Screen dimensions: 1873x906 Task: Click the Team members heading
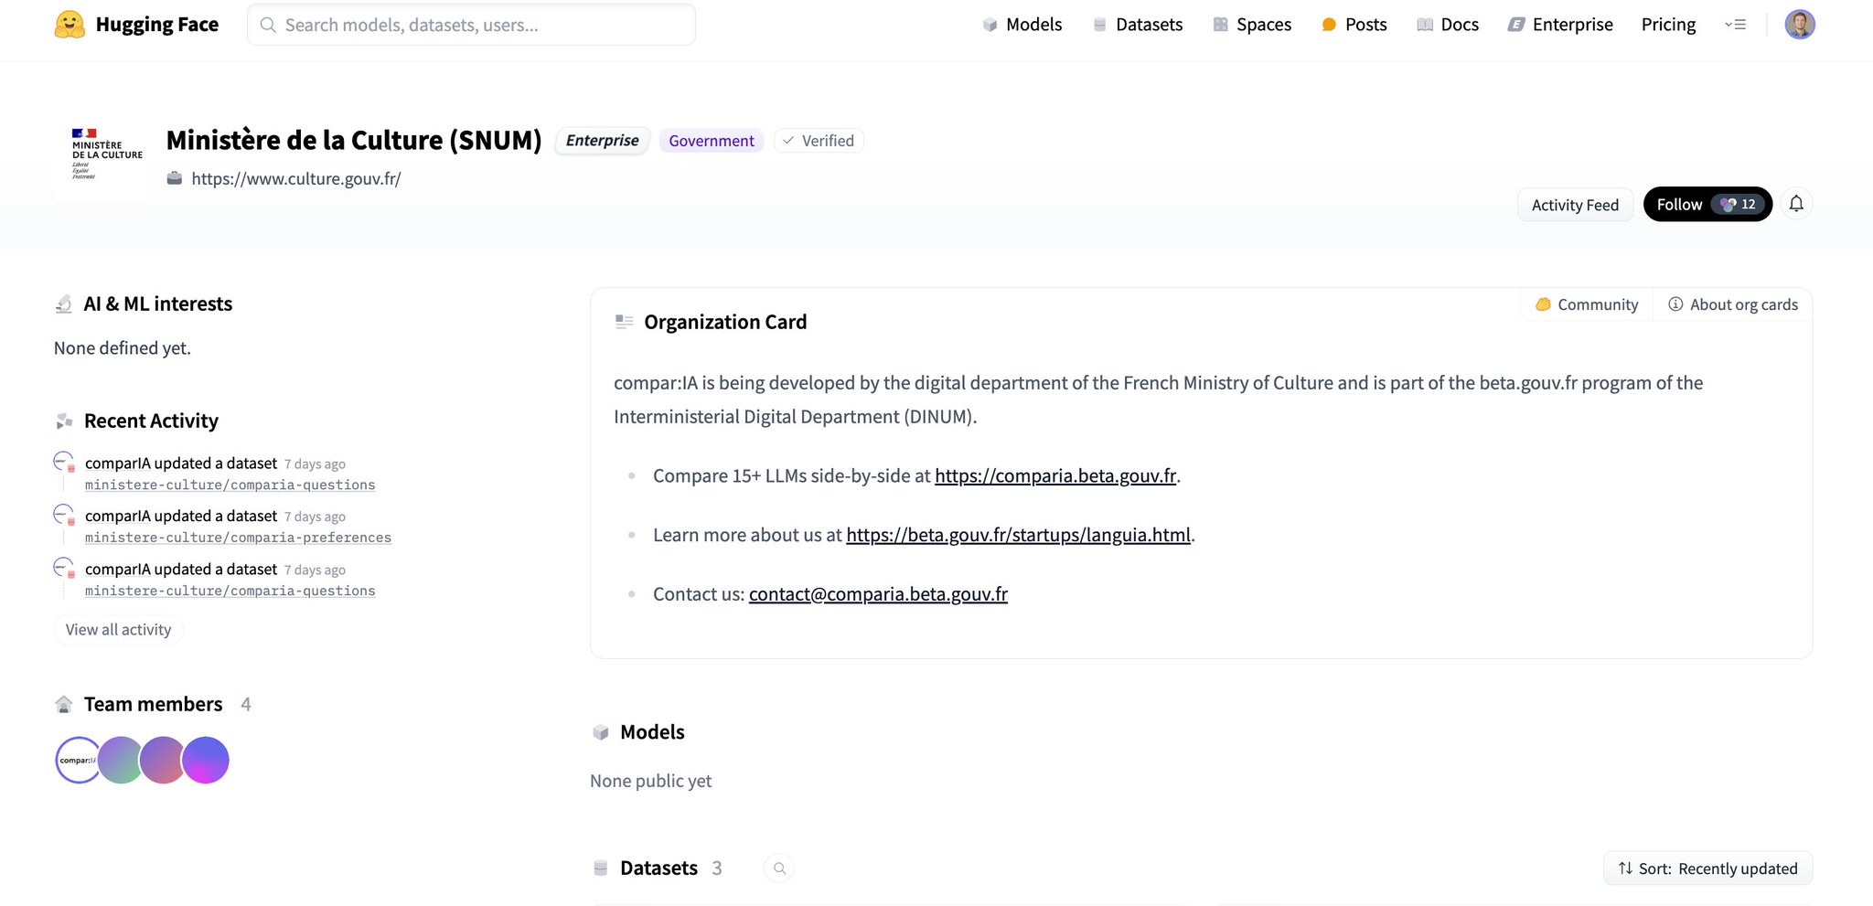tap(153, 704)
